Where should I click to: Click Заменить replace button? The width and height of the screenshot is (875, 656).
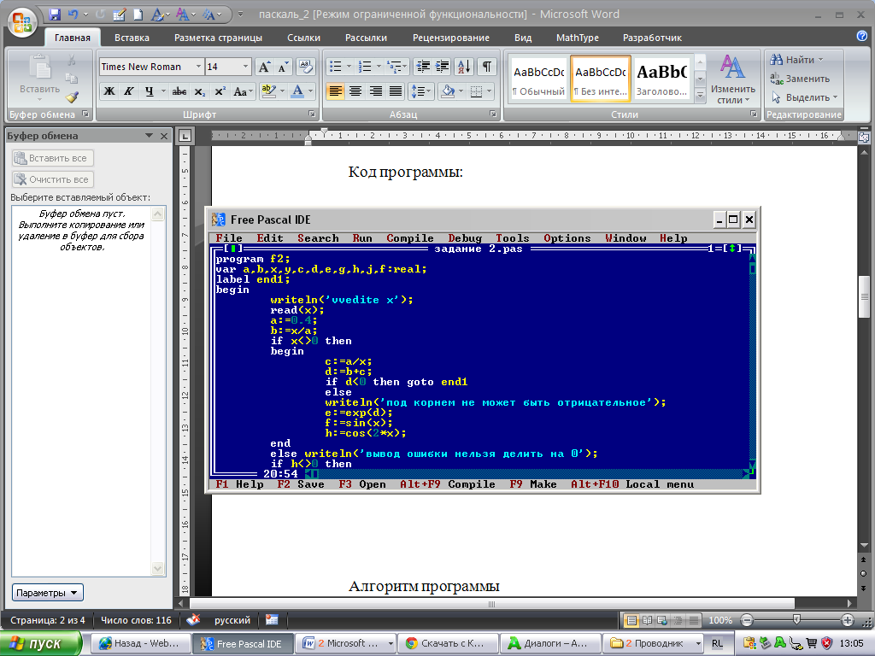[800, 79]
